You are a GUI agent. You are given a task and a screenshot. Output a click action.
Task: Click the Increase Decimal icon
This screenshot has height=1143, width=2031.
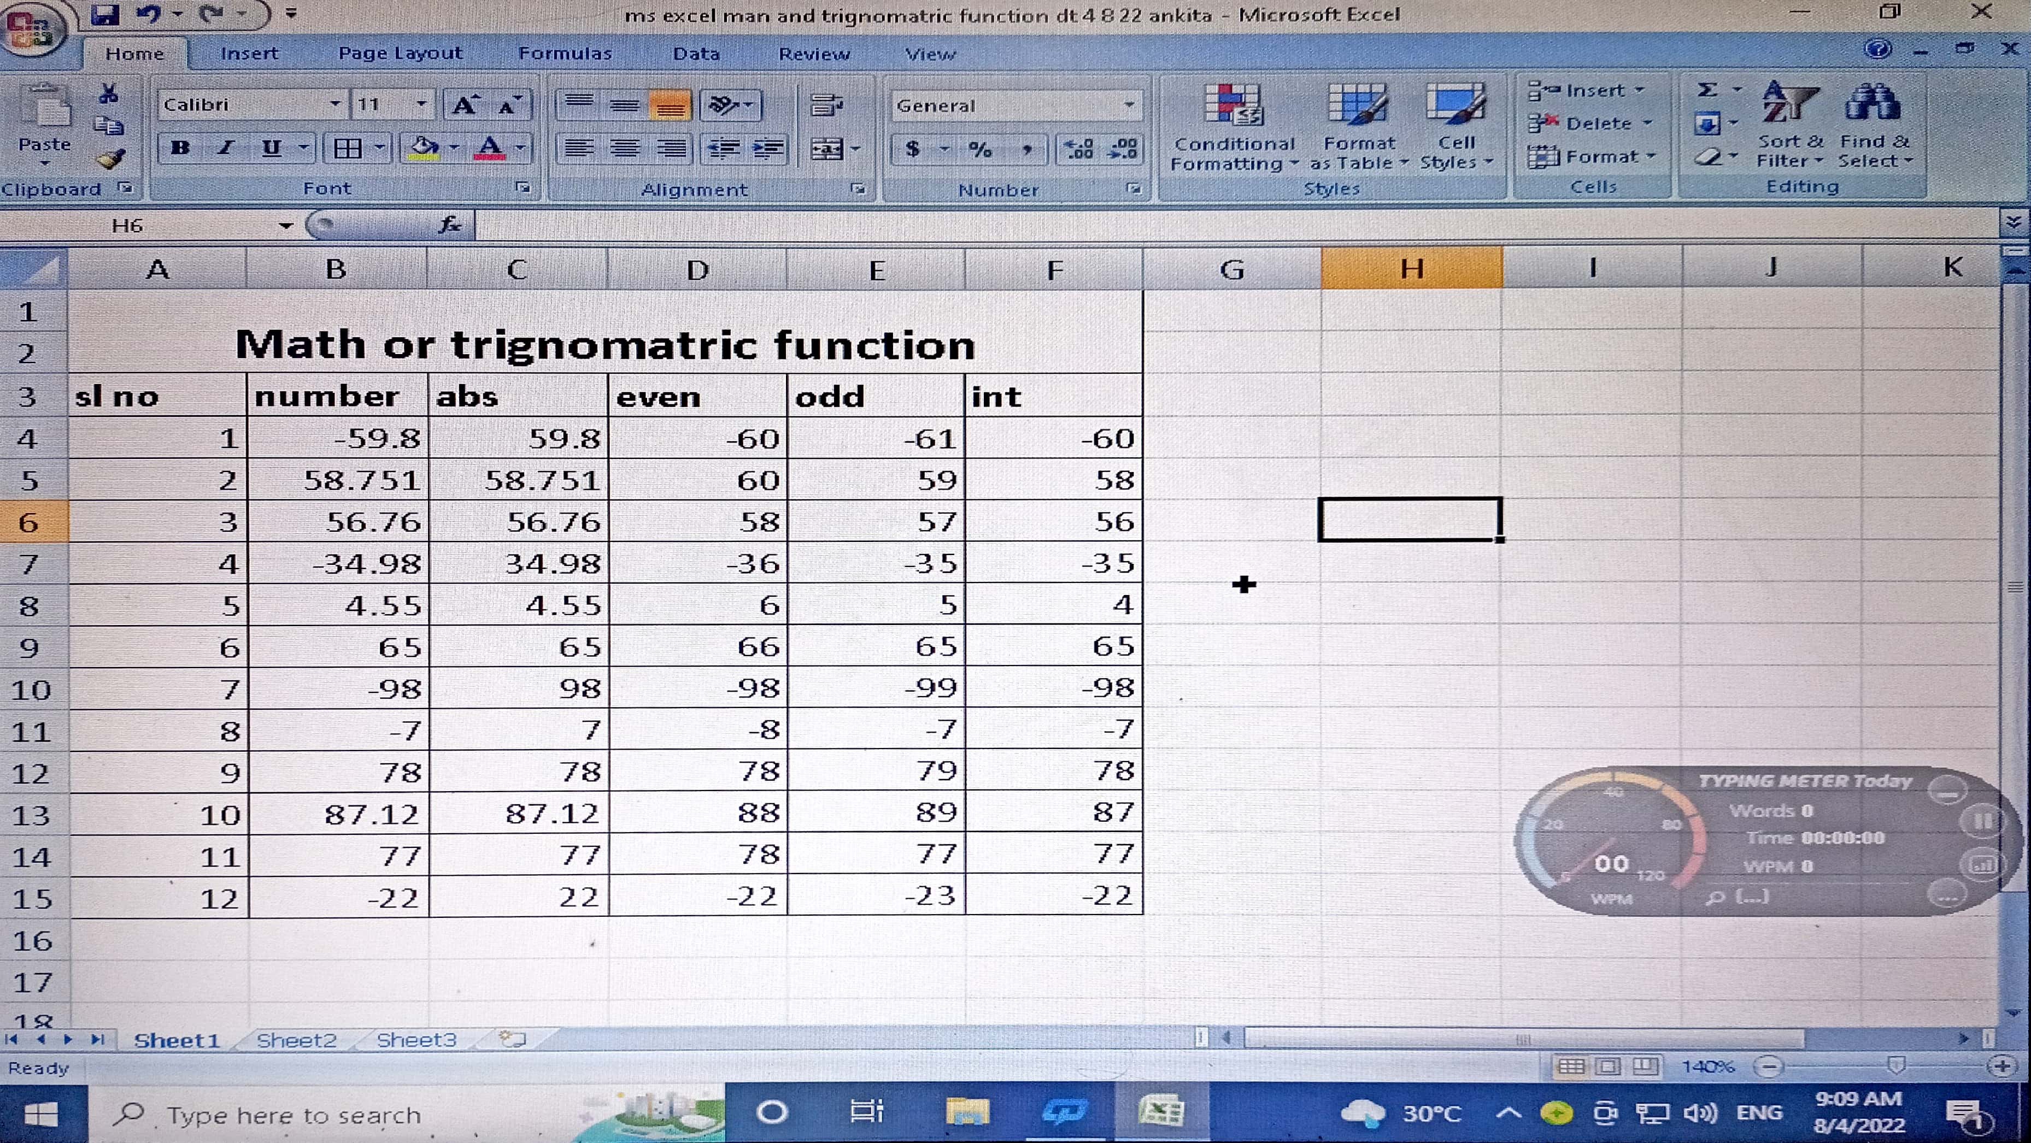1078,149
